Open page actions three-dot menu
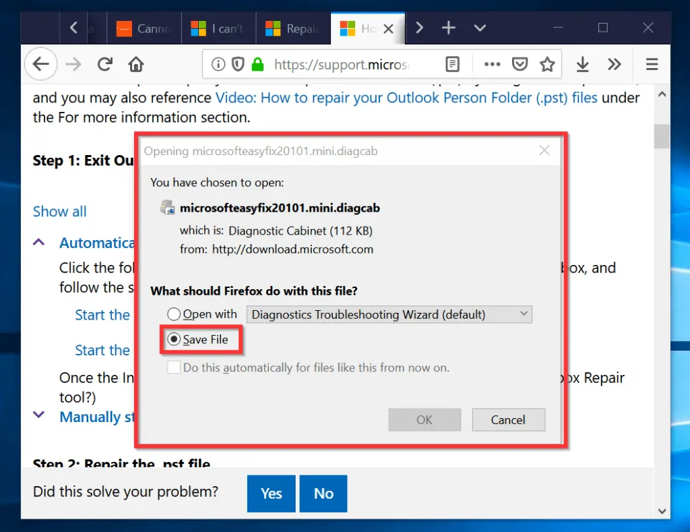Viewport: 690px width, 532px height. 493,64
